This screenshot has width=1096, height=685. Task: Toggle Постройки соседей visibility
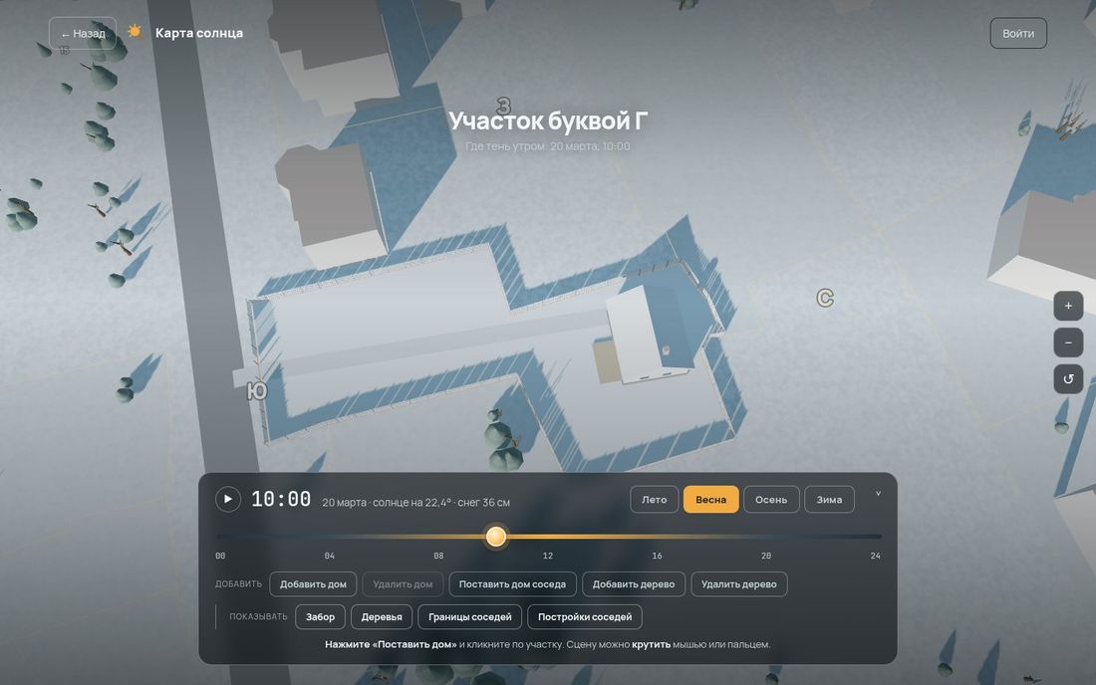(585, 616)
